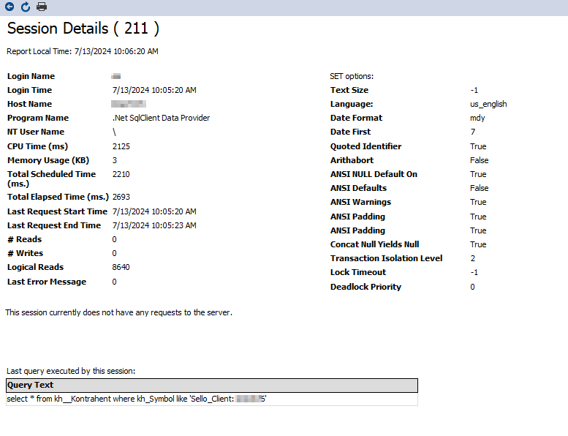
Task: Click the Query Text column header
Action: [31, 385]
